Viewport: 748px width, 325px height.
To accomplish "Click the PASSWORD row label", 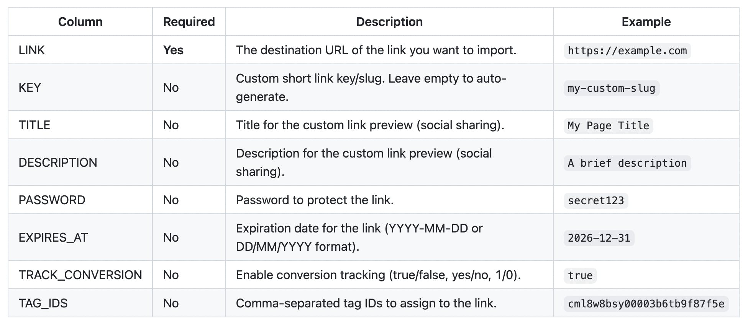I will coord(52,200).
